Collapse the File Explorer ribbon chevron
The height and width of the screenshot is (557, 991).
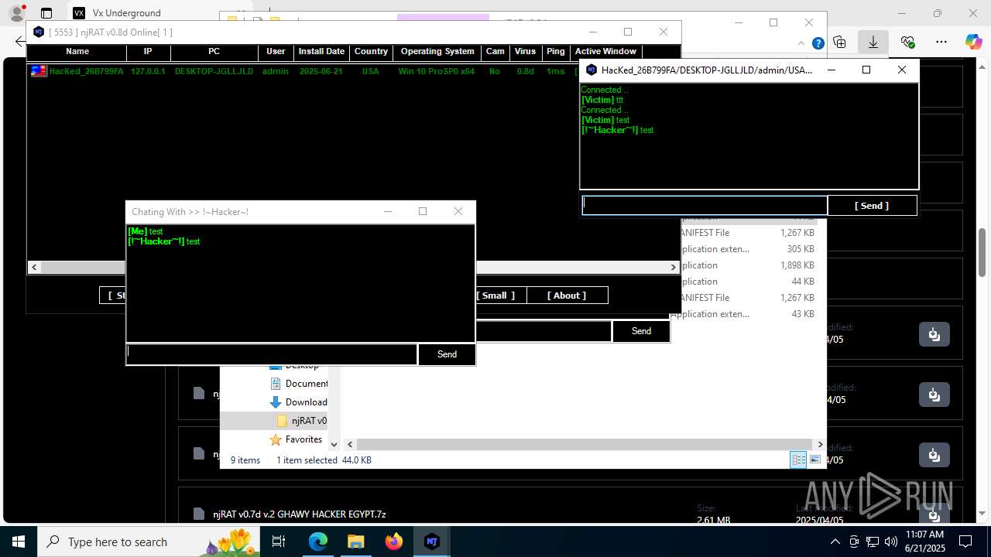[801, 43]
